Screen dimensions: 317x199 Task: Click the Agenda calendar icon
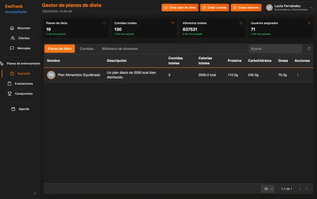pyautogui.click(x=13, y=109)
